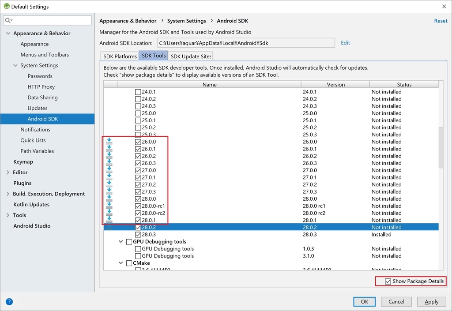Click the Apply button
452x311 pixels.
pos(431,301)
